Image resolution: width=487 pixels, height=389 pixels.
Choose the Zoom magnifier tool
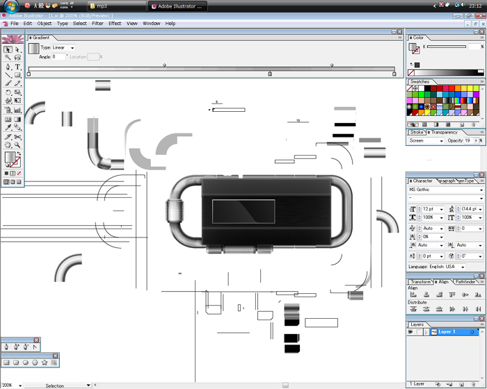(17, 145)
